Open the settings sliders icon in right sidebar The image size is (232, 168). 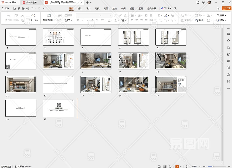[x=228, y=34]
